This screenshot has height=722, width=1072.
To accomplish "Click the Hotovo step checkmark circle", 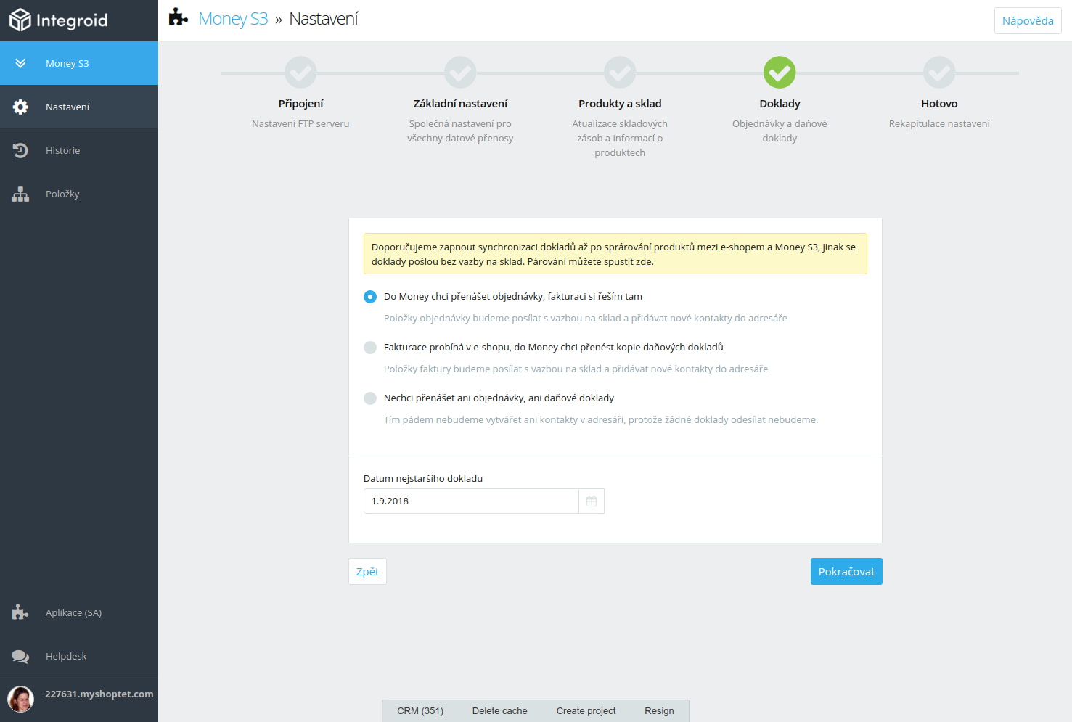I will (x=939, y=73).
